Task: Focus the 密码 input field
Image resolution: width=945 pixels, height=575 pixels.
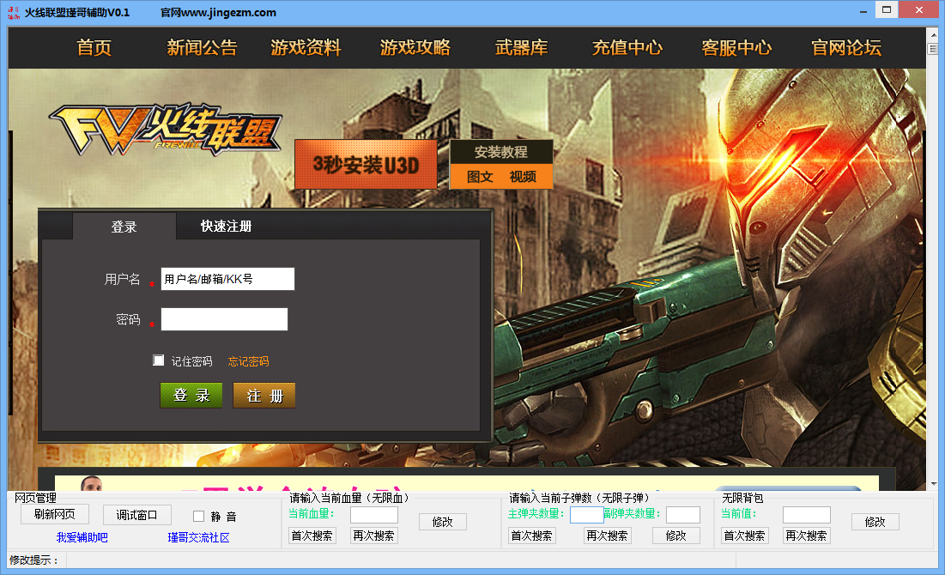Action: point(224,319)
